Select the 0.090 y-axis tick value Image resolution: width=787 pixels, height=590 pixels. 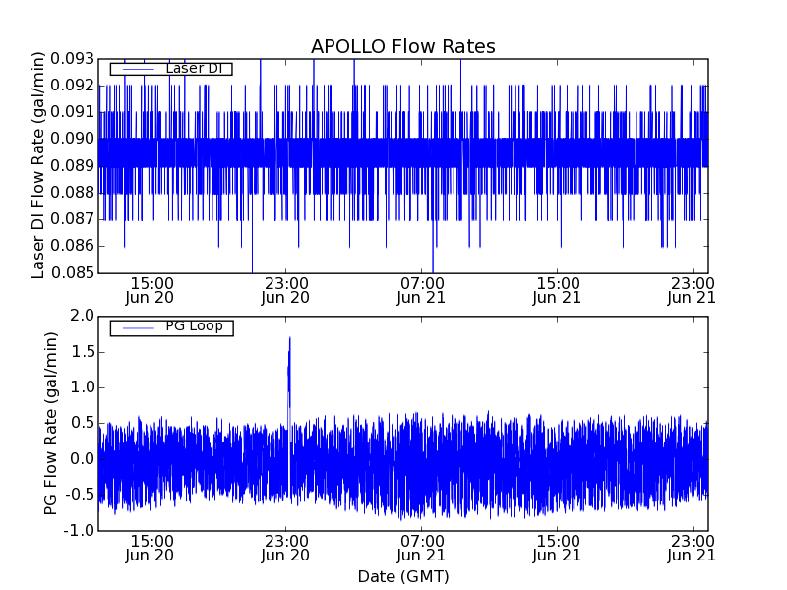pyautogui.click(x=72, y=139)
